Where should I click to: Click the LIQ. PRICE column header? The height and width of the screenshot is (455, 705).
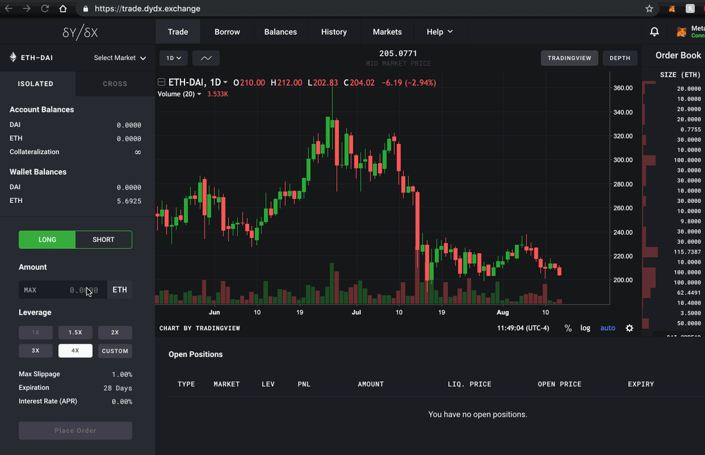(469, 384)
